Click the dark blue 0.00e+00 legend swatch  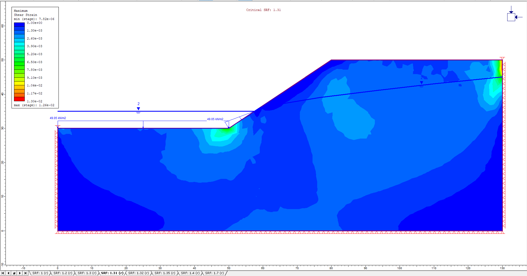pos(19,25)
